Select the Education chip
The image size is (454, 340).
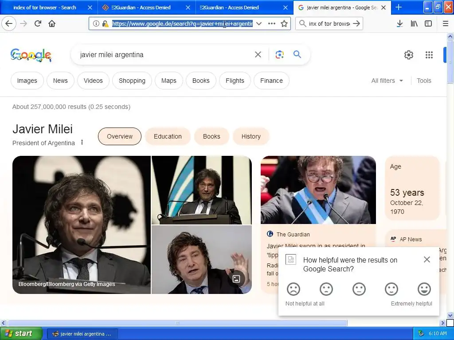(x=168, y=136)
